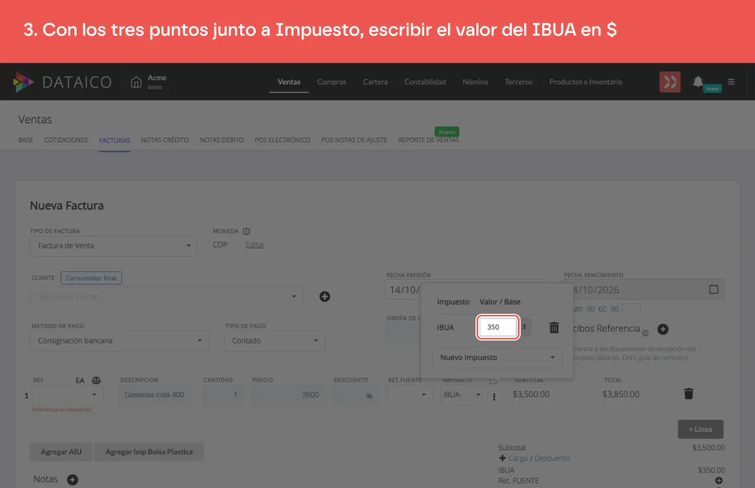Viewport: 755px width, 488px height.
Task: Delete invoice line with trash icon
Action: point(688,394)
